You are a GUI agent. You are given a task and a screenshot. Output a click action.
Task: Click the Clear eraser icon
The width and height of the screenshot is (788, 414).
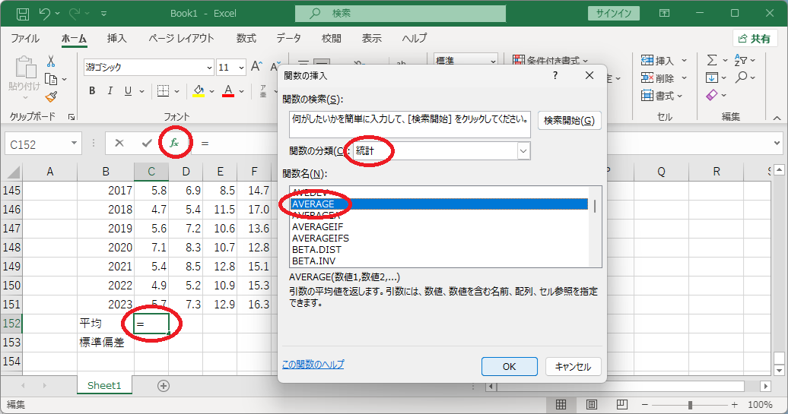(712, 95)
